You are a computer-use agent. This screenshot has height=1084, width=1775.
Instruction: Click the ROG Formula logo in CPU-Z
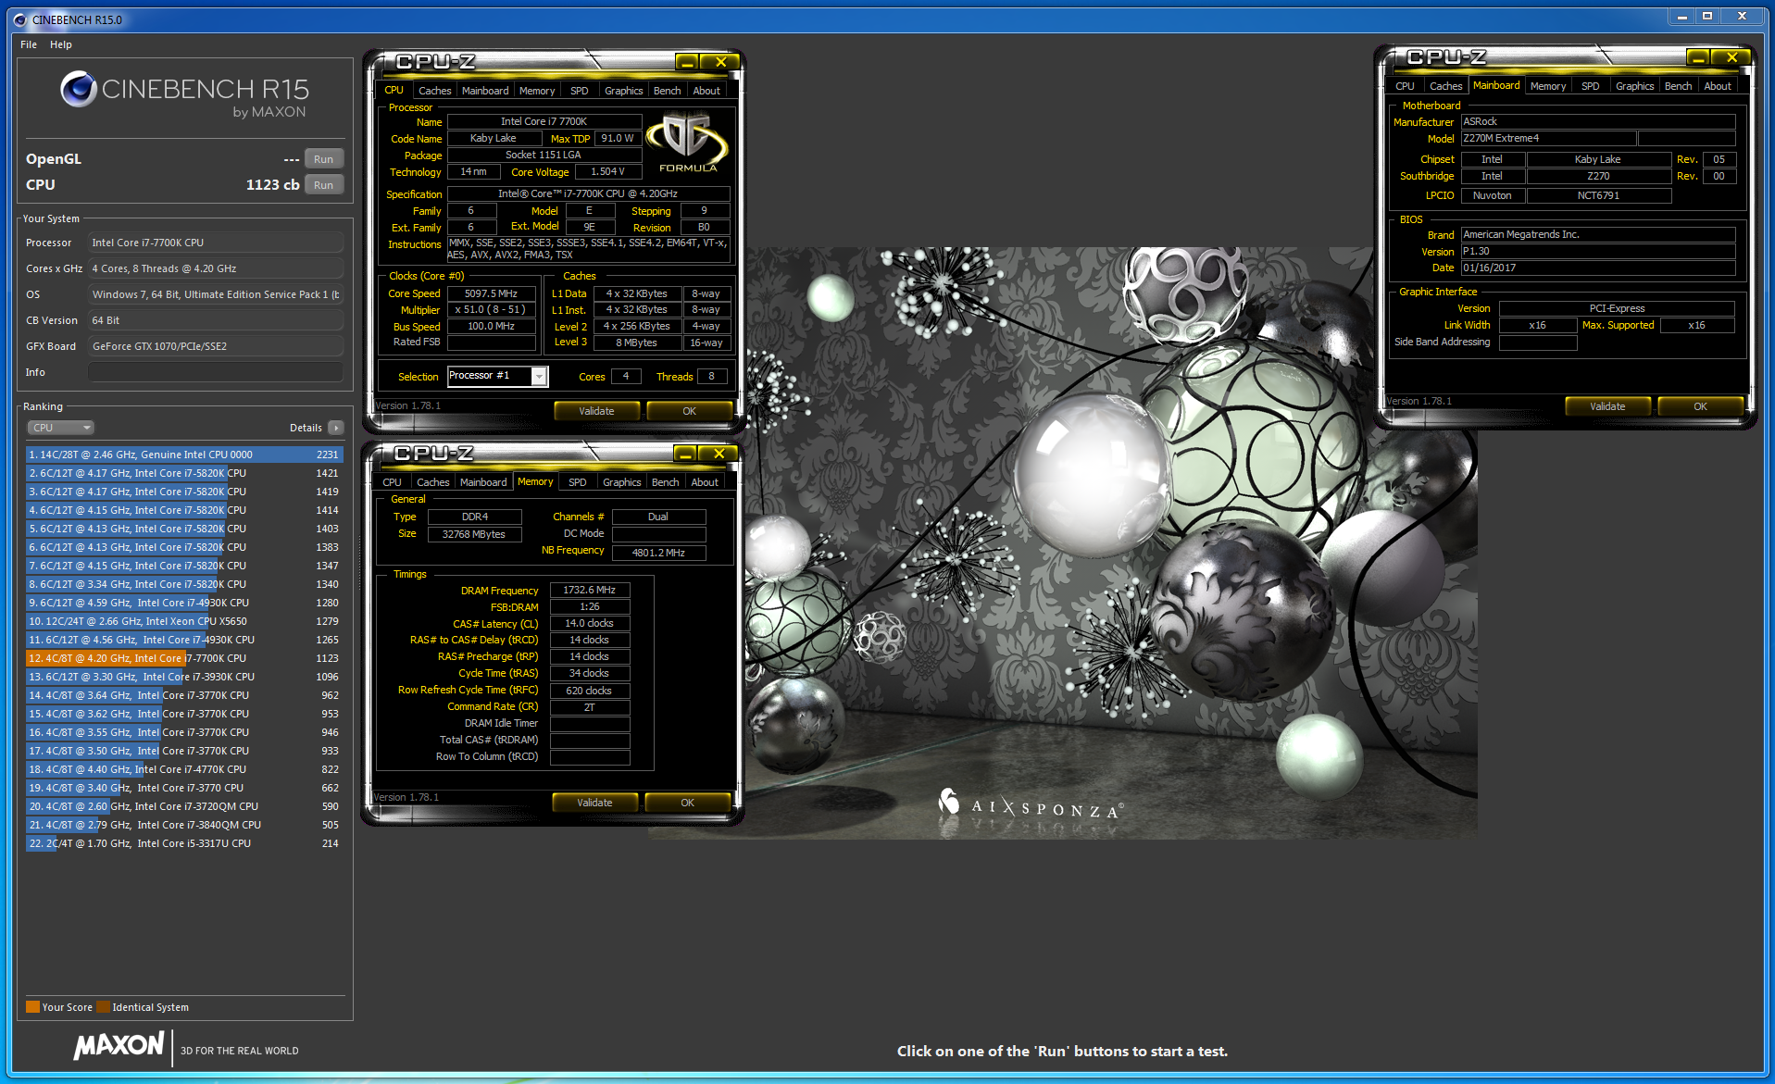point(688,142)
